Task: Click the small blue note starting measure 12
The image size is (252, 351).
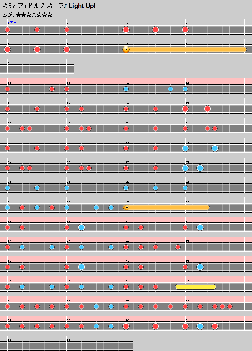Action: (x=126, y=89)
